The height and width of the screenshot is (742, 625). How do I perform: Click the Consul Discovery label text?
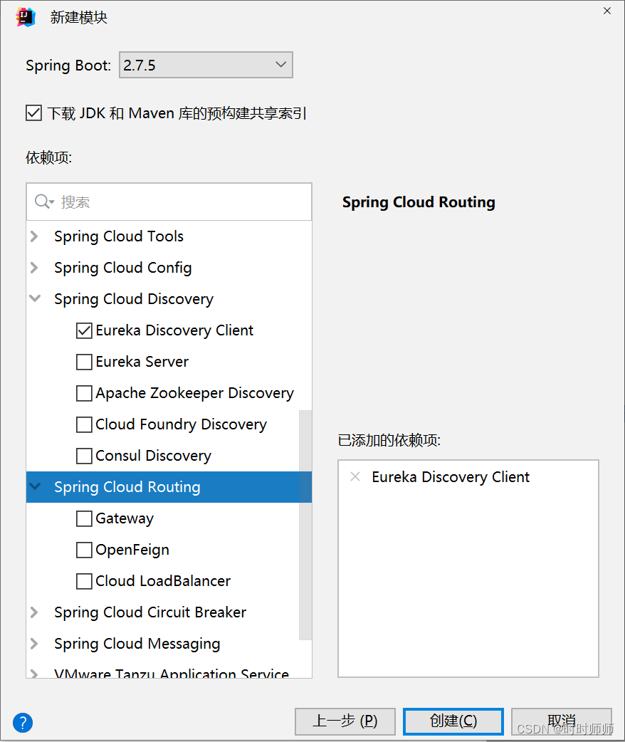coord(153,456)
